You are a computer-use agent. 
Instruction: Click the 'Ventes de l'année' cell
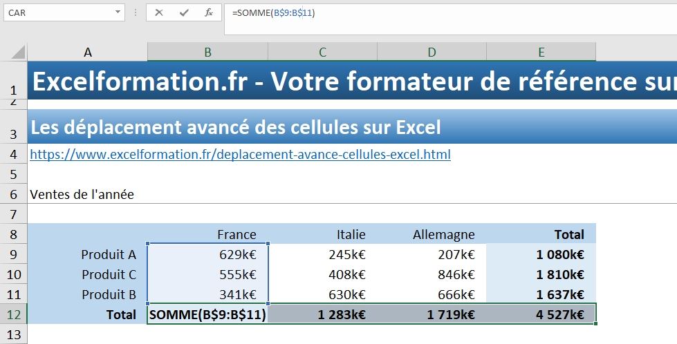point(82,194)
